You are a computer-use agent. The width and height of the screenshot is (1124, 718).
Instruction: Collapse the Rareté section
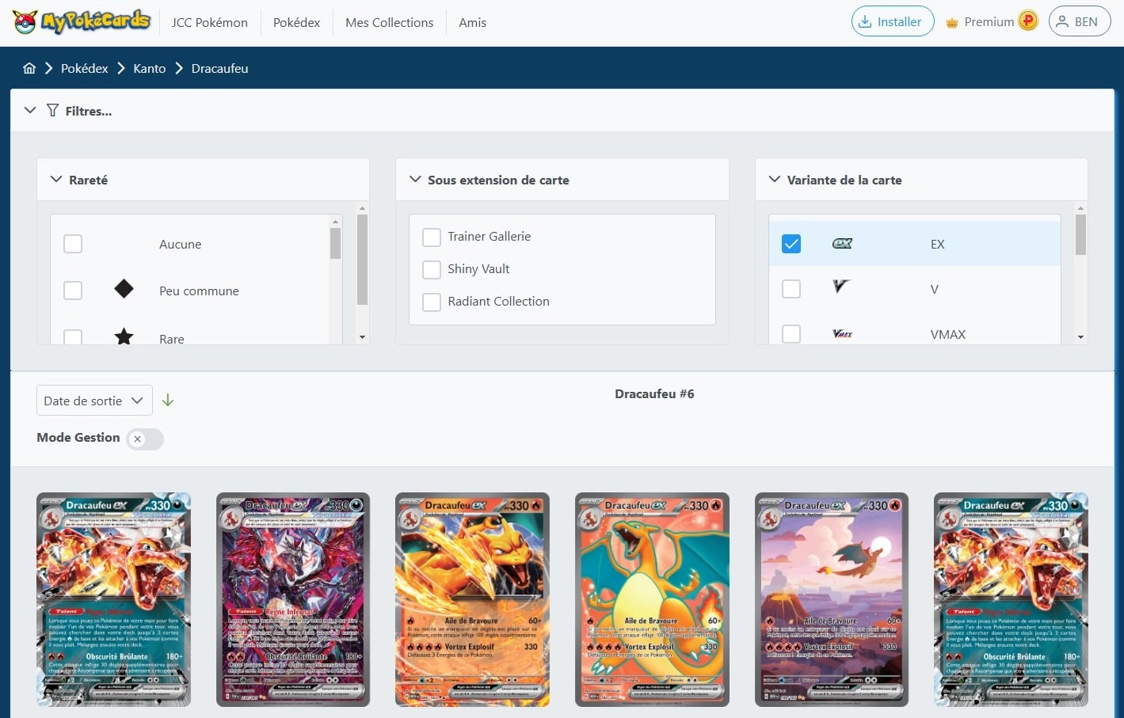56,179
